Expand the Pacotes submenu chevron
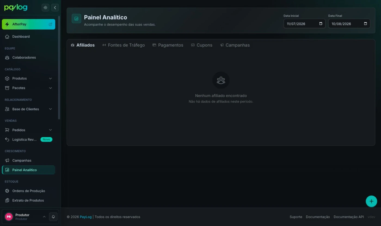Viewport: 381px width, 226px height. click(50, 88)
